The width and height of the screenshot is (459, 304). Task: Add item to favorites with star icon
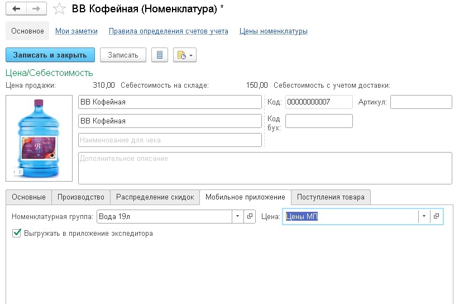pos(59,9)
